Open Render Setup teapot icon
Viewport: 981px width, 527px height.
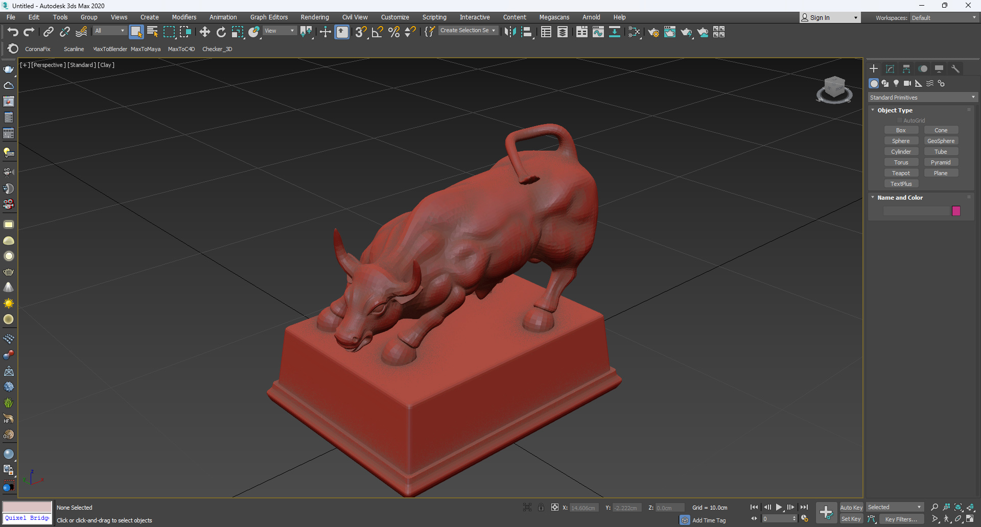click(x=653, y=32)
